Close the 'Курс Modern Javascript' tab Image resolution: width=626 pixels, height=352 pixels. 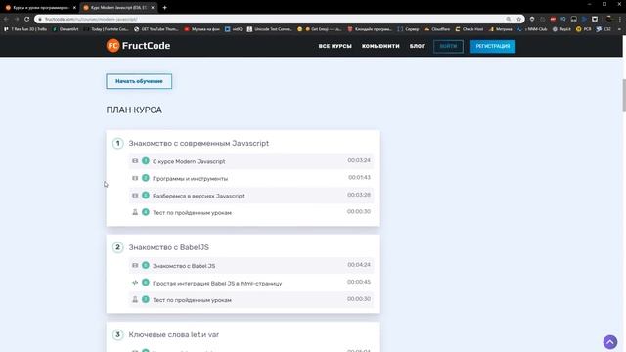click(153, 8)
